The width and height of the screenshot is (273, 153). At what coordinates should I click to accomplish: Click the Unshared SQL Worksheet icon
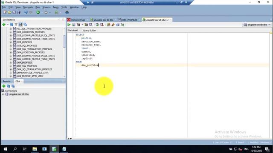tap(109, 25)
